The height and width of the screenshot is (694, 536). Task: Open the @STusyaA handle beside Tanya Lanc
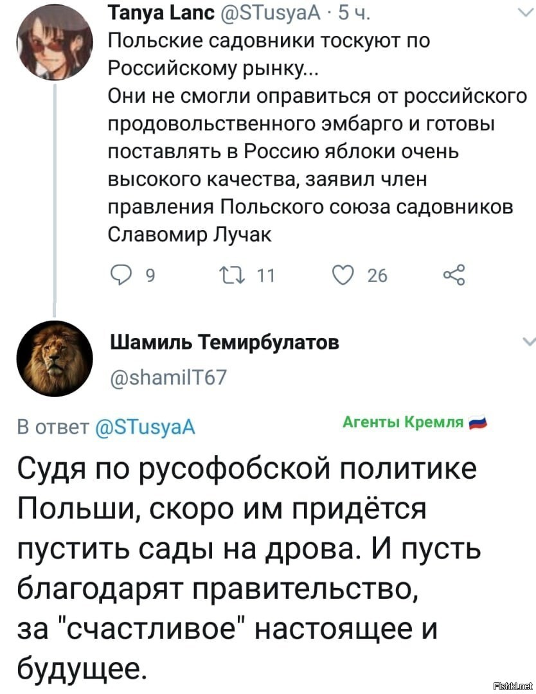coord(270,14)
